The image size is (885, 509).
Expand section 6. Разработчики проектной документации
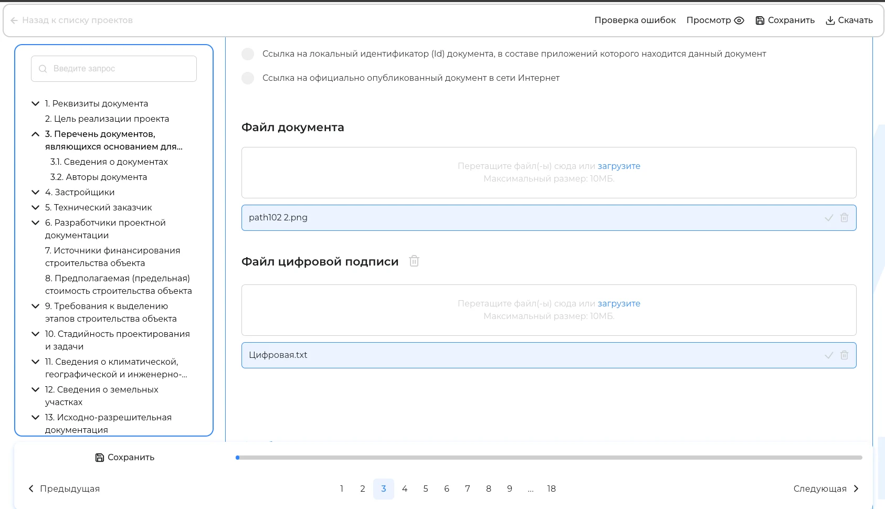pyautogui.click(x=35, y=223)
